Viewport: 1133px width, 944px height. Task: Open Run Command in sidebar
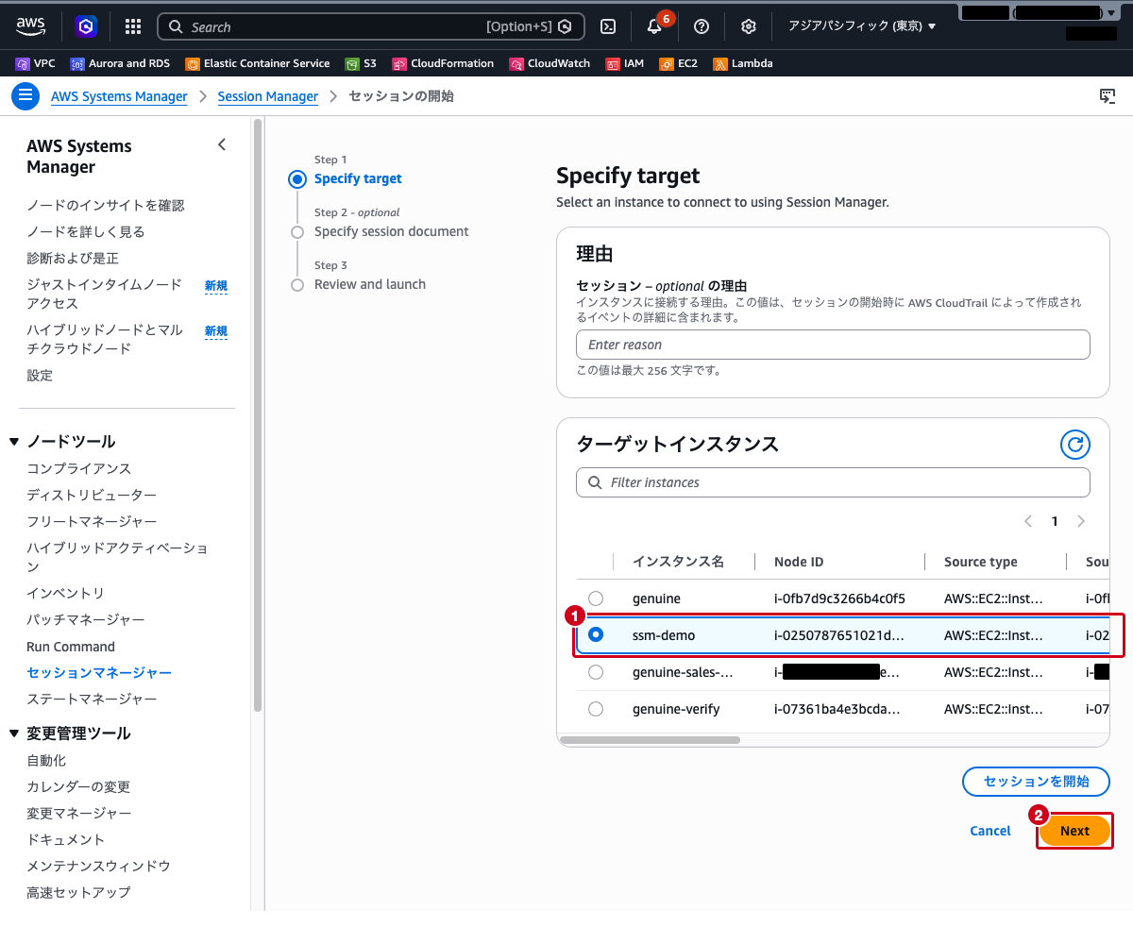click(x=71, y=647)
